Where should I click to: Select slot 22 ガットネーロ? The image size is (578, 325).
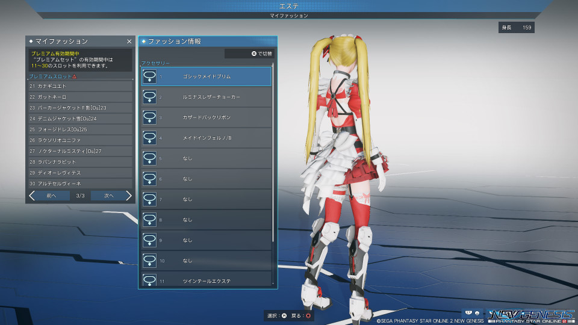coord(80,97)
